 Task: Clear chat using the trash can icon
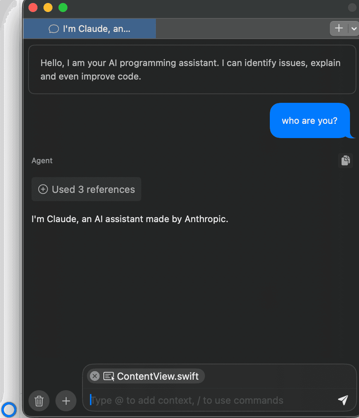point(39,401)
